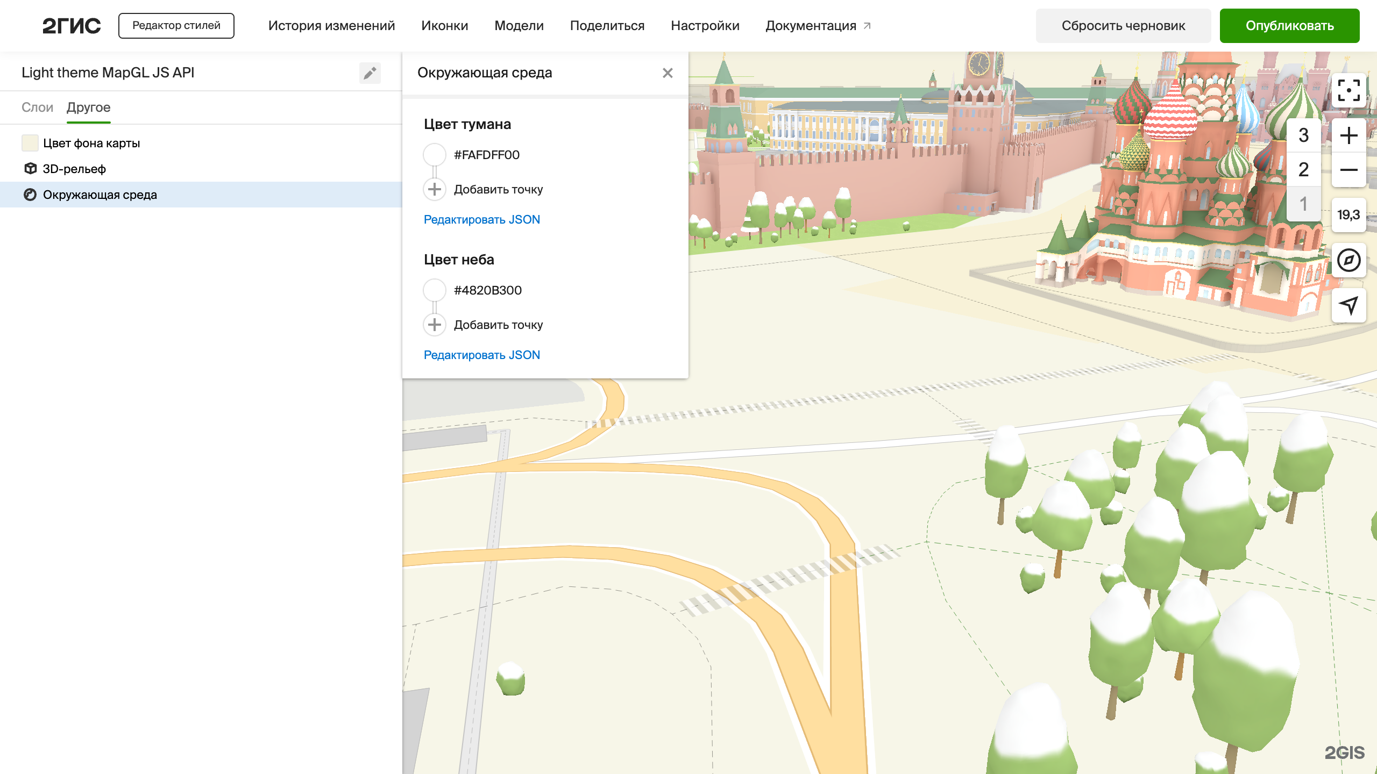Click the pencil icon to rename style
The width and height of the screenshot is (1377, 774).
pyautogui.click(x=370, y=73)
